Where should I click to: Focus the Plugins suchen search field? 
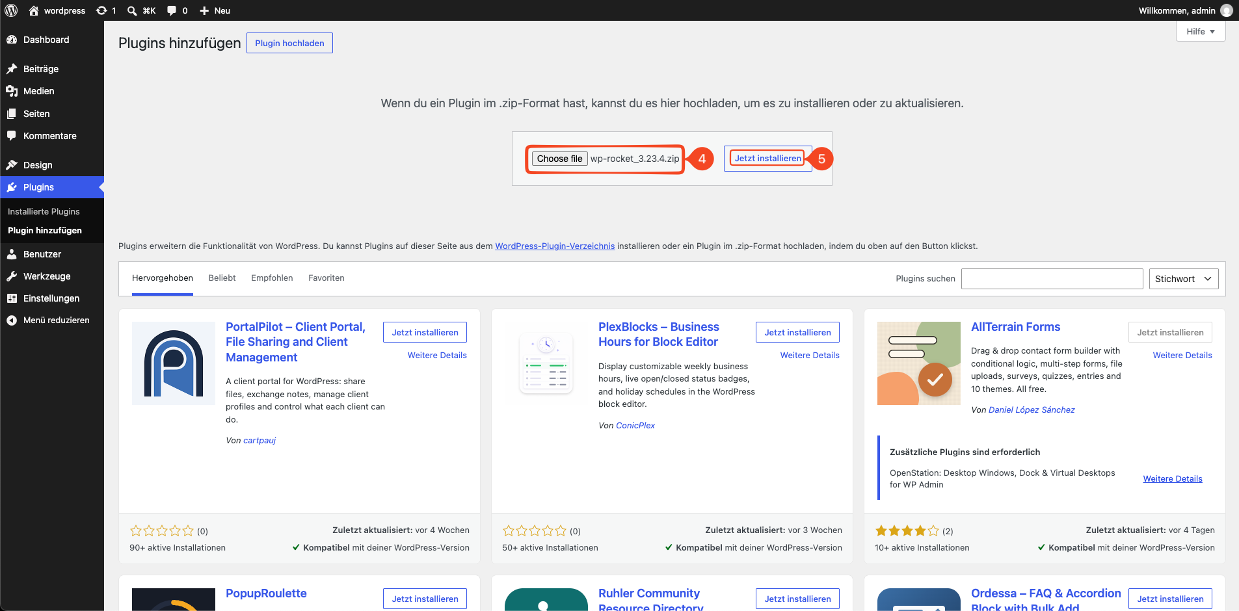(1052, 279)
